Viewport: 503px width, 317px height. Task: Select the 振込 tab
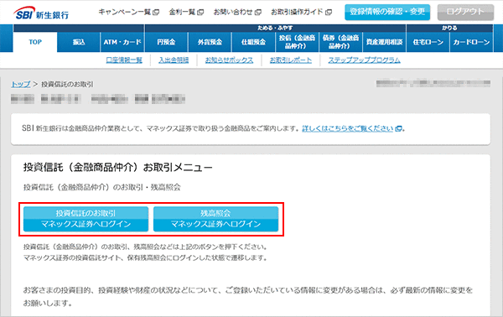click(79, 42)
